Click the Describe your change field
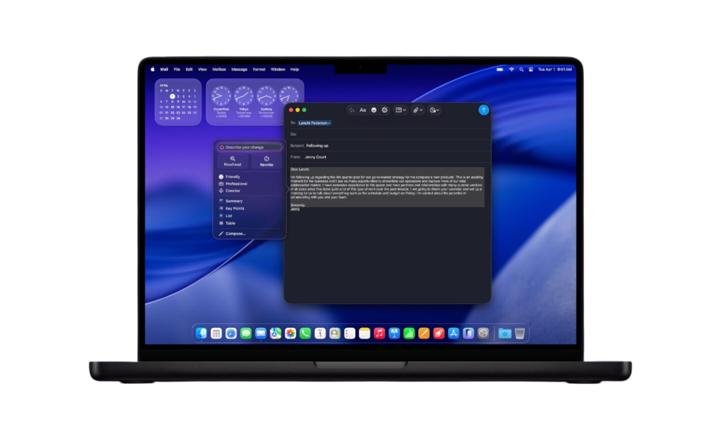 (250, 147)
